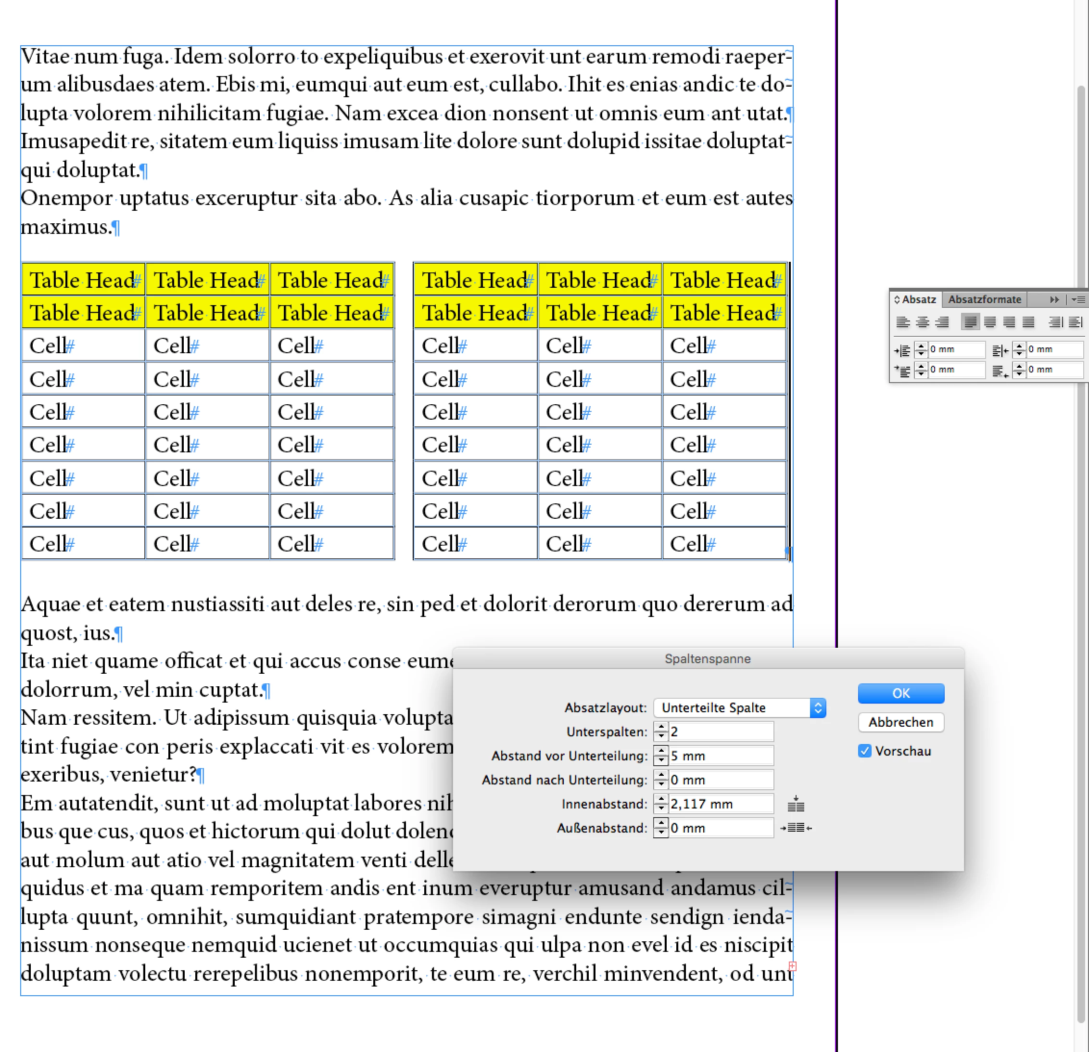Toggle the Vorschau checkbox
The image size is (1089, 1052).
pyautogui.click(x=864, y=751)
